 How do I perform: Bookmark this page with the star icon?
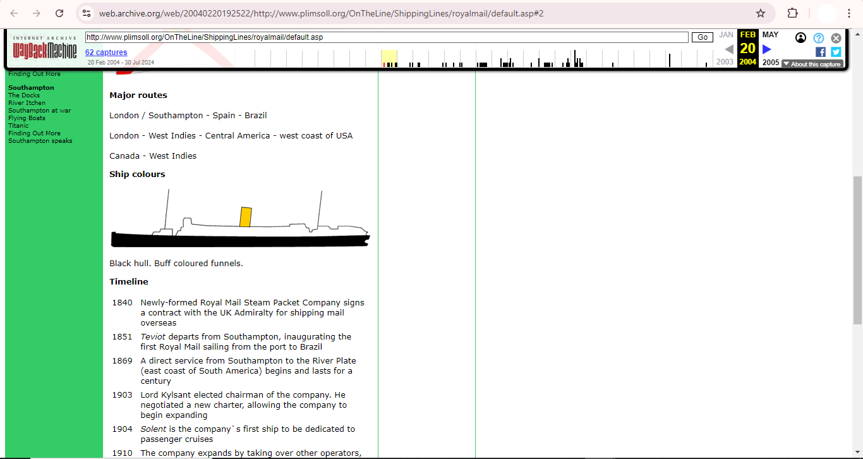pos(761,13)
